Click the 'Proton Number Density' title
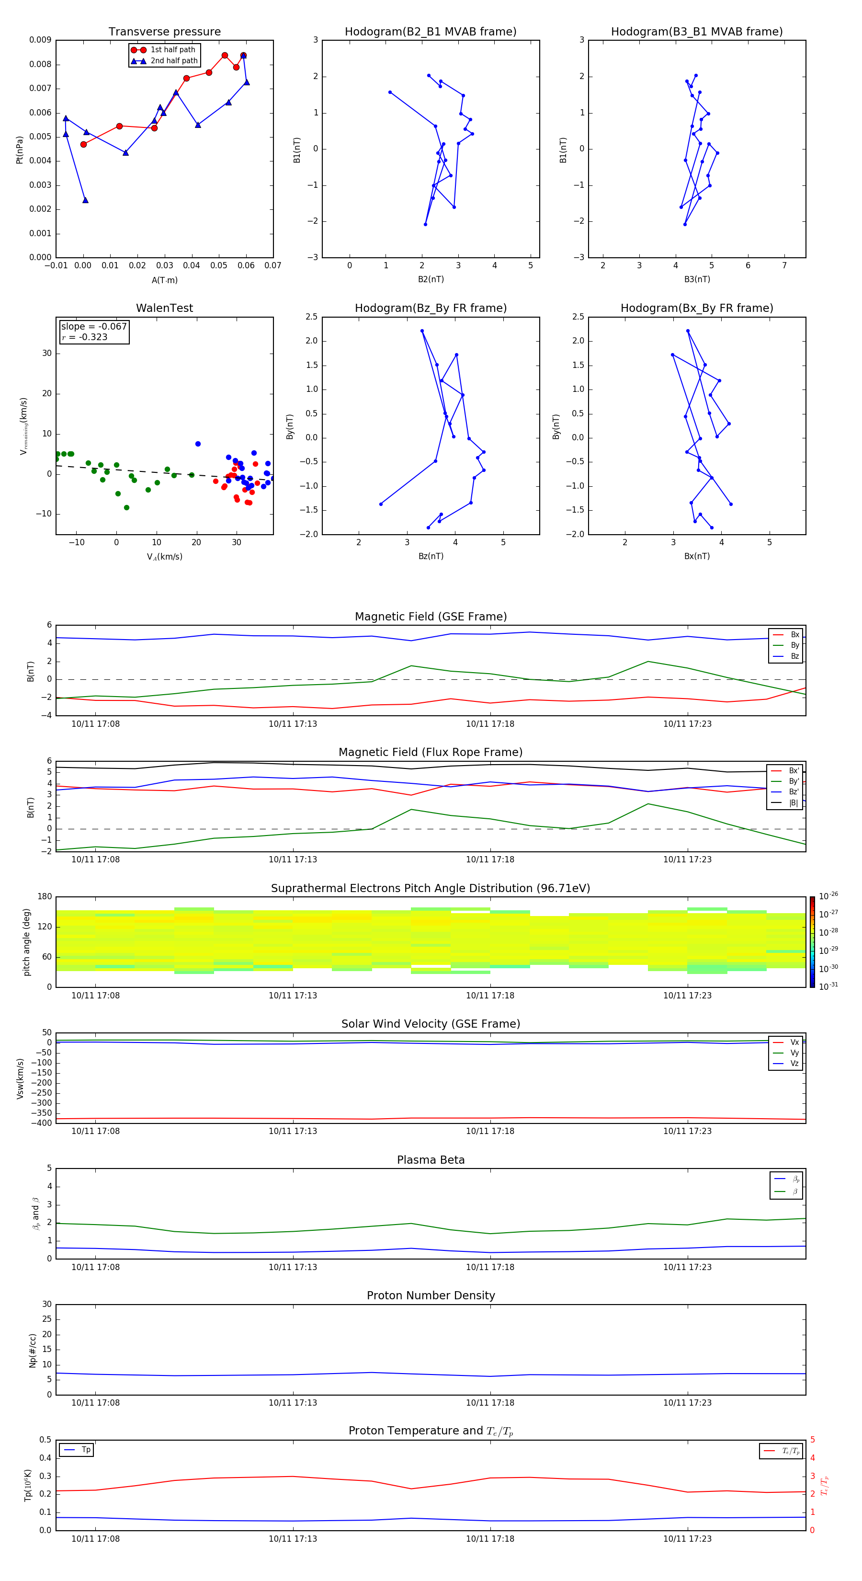The height and width of the screenshot is (1581, 862). [x=431, y=1295]
